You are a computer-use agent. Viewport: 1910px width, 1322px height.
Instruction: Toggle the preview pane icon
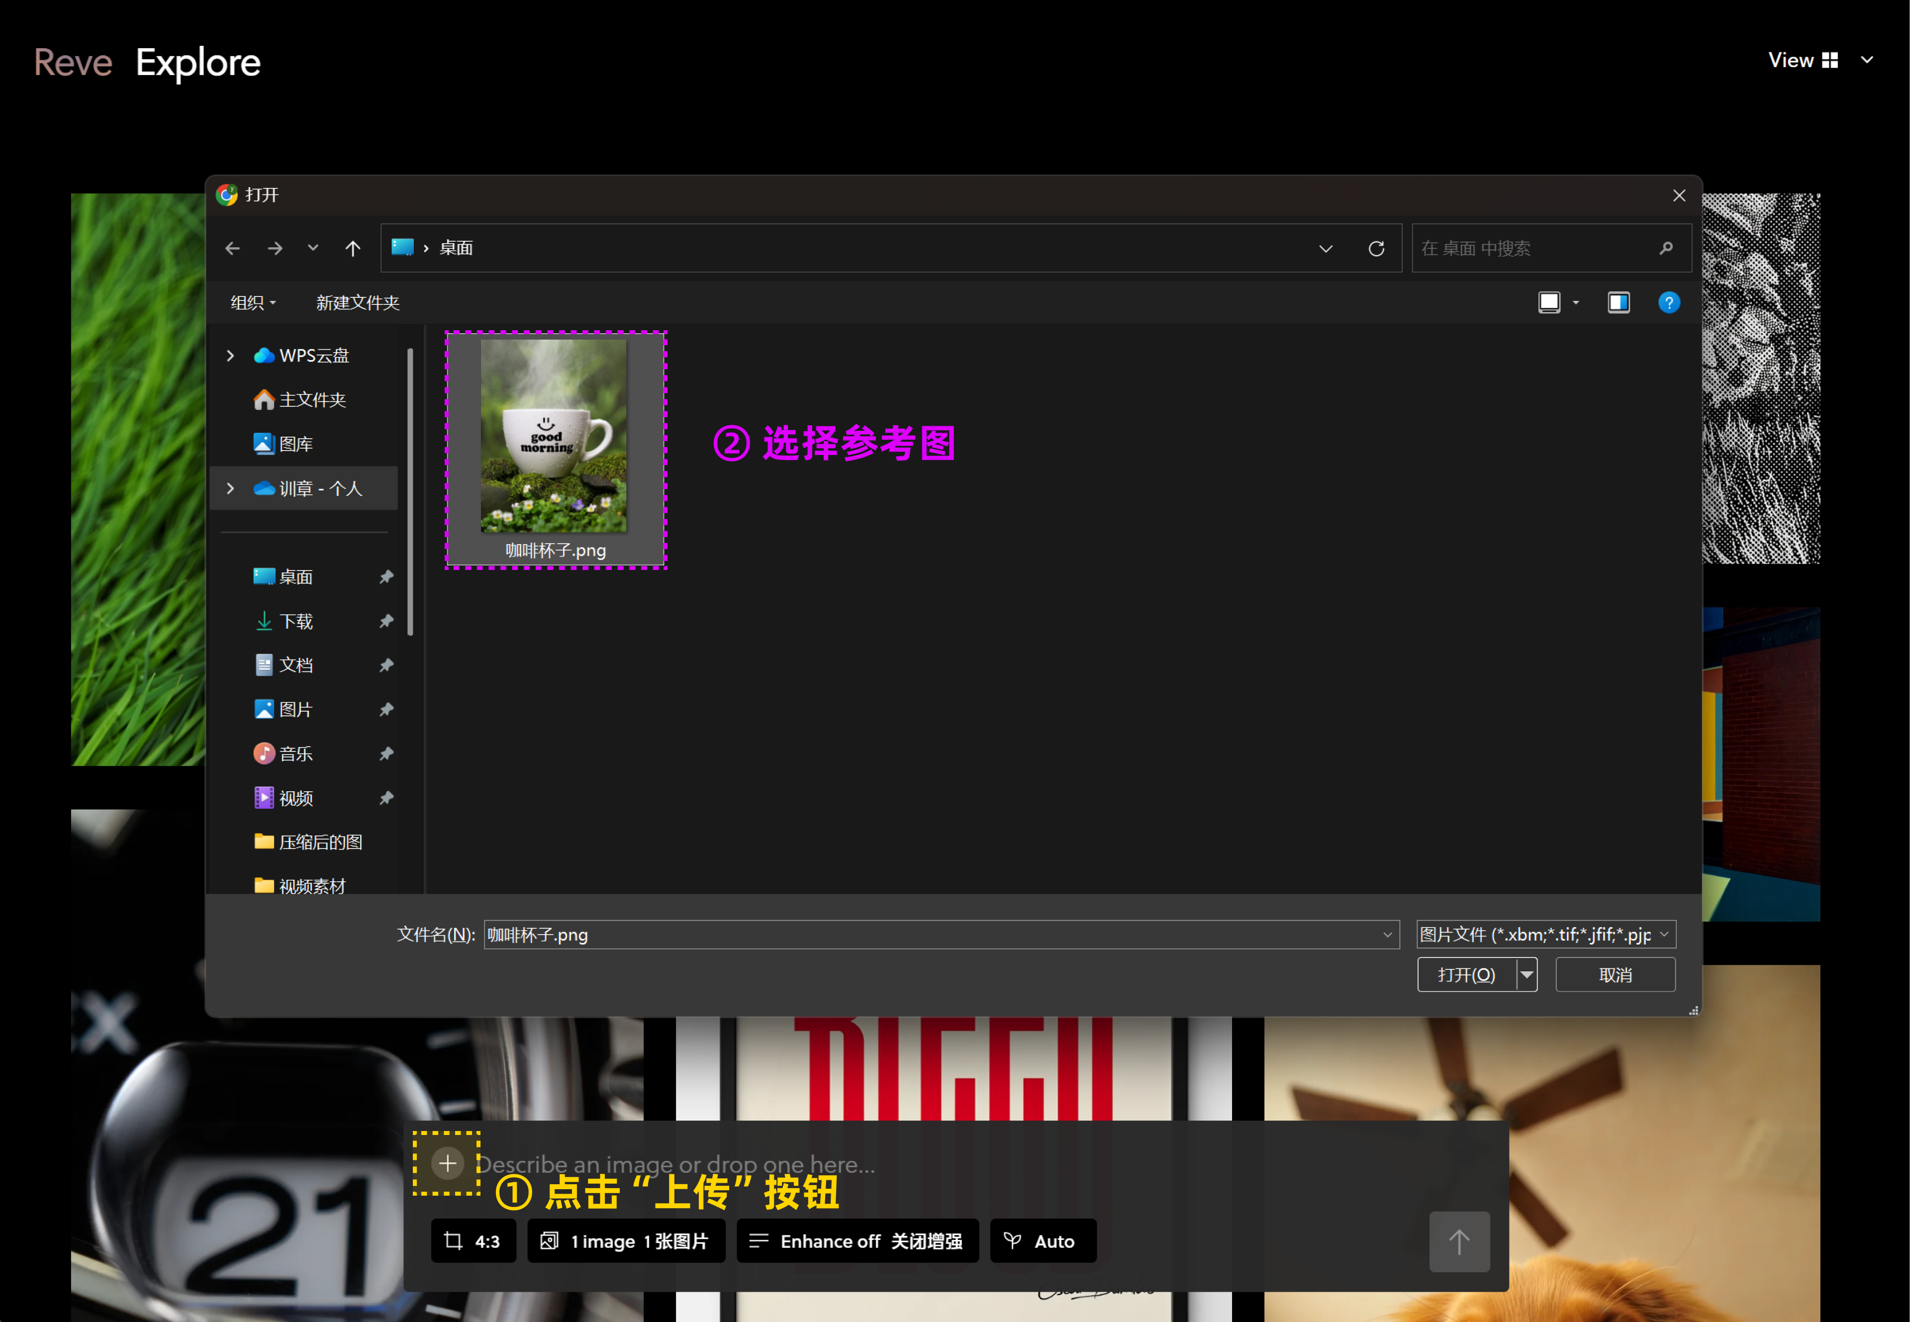point(1619,303)
